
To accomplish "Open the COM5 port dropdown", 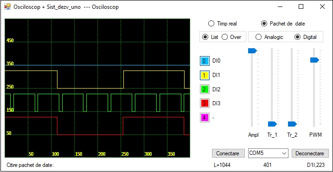I will 268,153.
